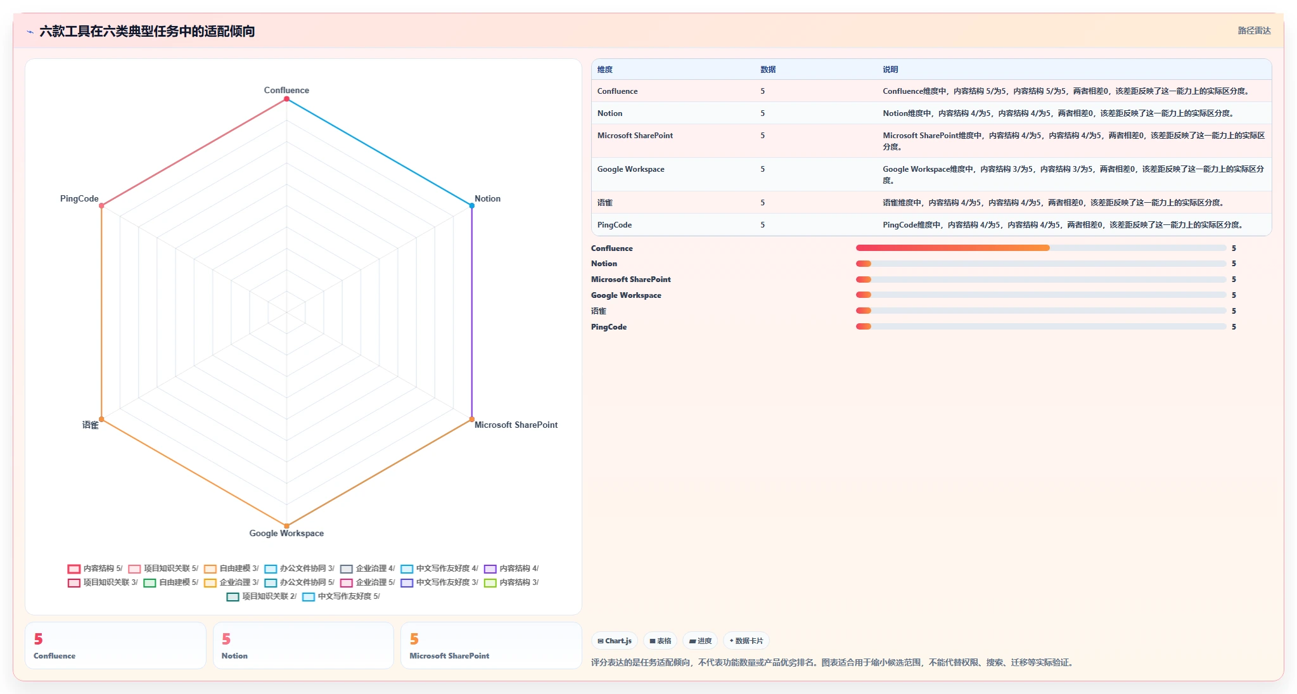Select the 表格 tag
Screen dimensions: 1297x694
point(660,641)
